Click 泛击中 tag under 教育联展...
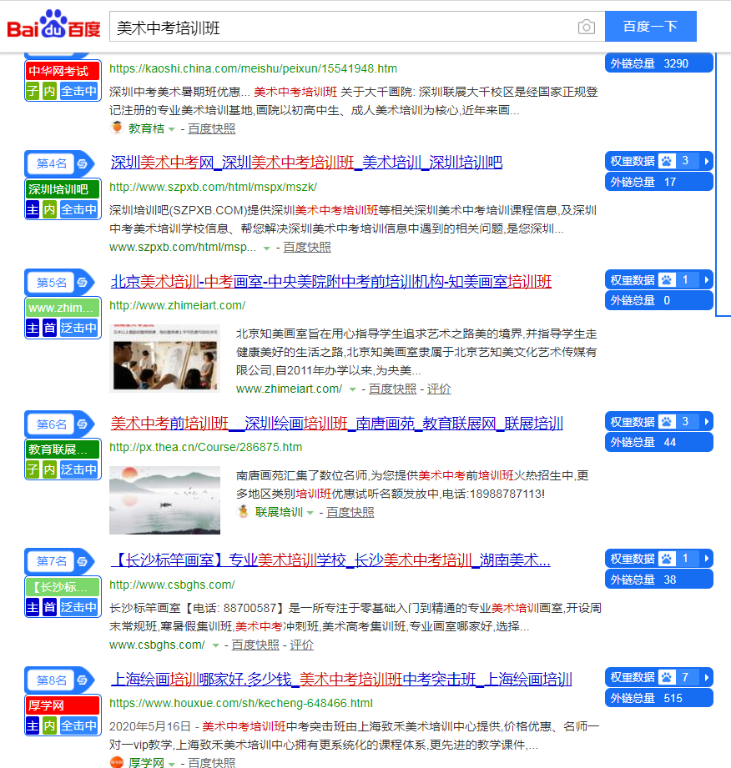Viewport: 731px width, 768px height. (79, 469)
